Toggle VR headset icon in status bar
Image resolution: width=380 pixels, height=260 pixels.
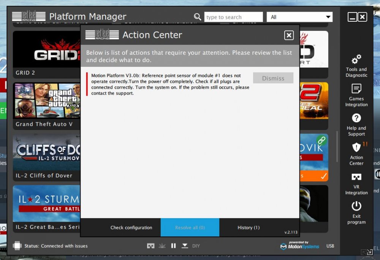[x=151, y=246]
